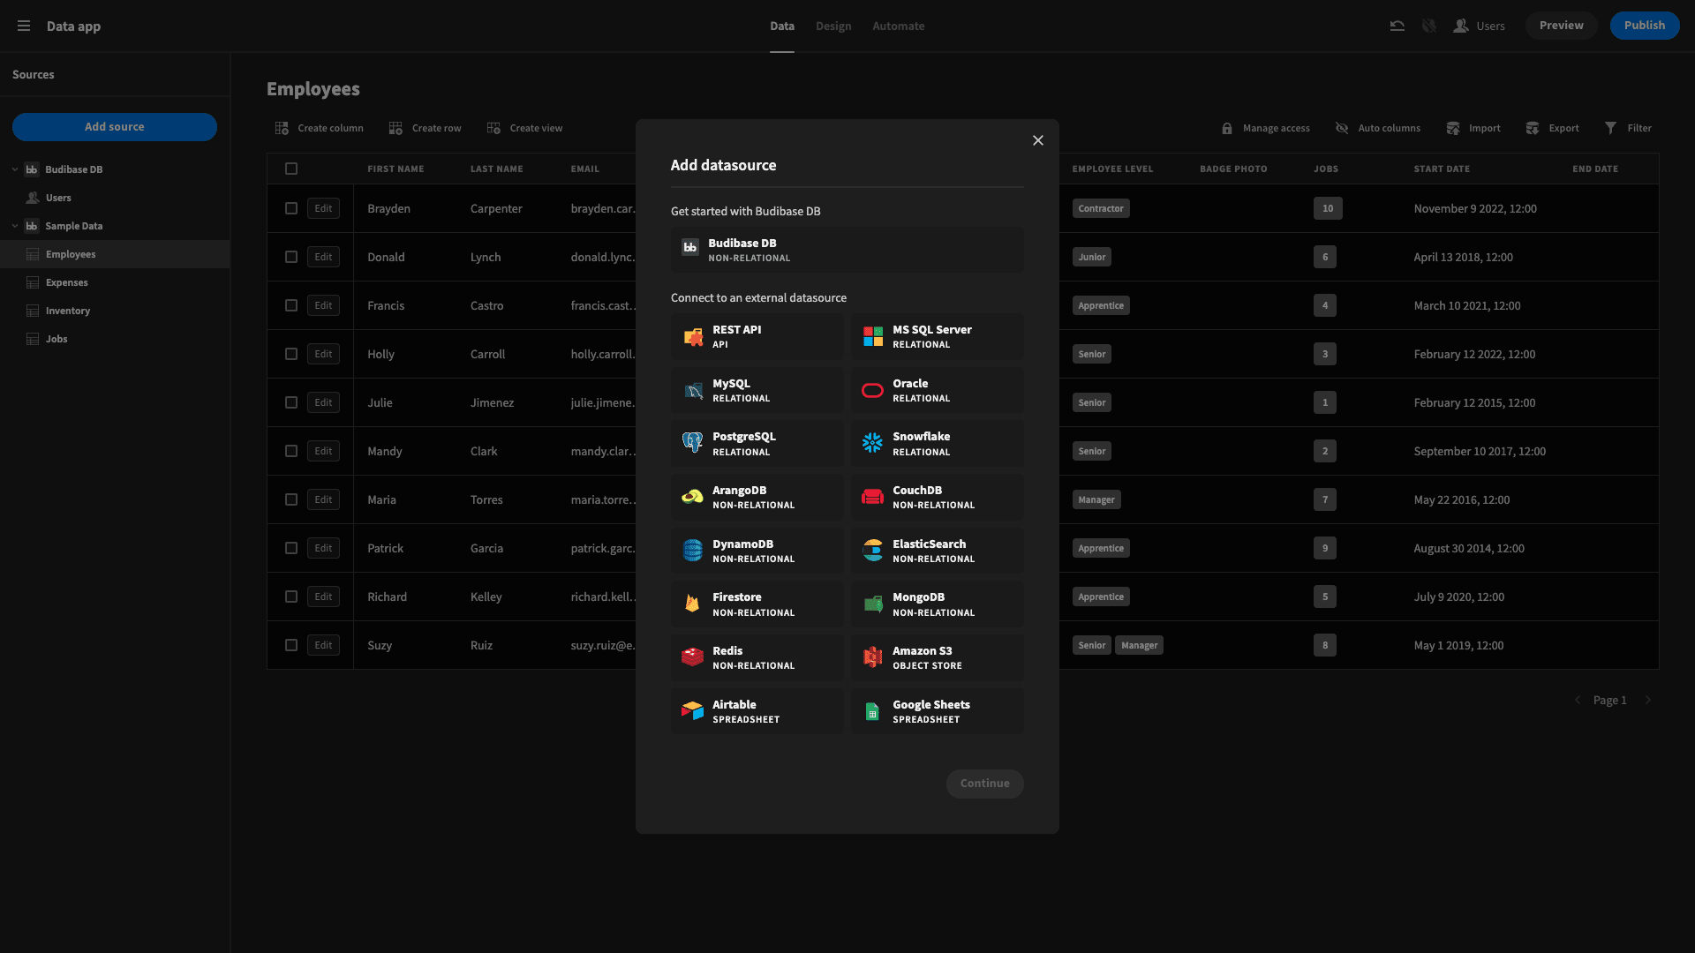Open the Jobs table in sidebar
The width and height of the screenshot is (1695, 953).
tap(115, 339)
